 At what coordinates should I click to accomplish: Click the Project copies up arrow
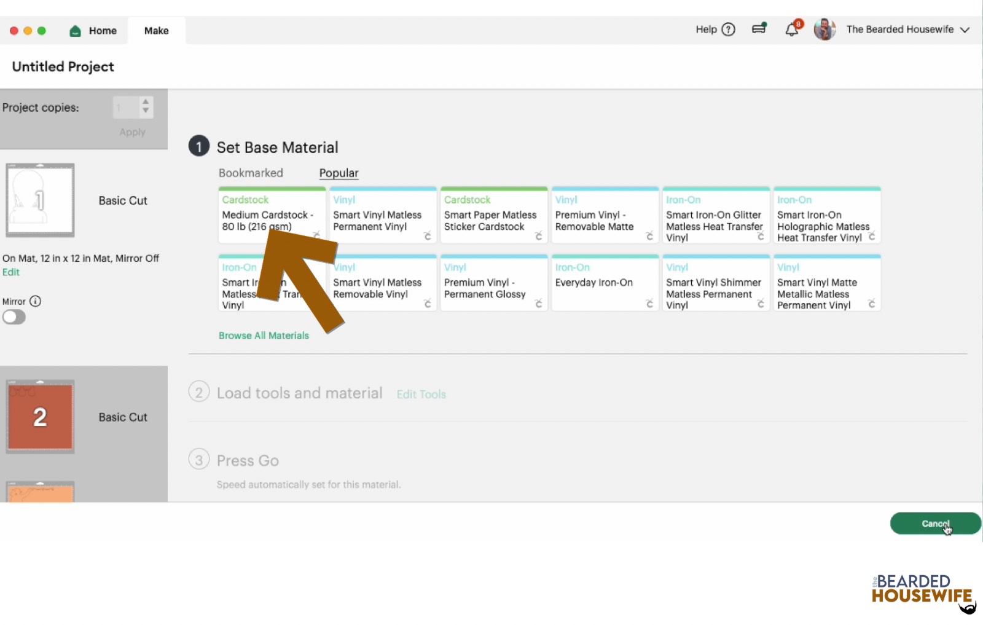point(145,102)
